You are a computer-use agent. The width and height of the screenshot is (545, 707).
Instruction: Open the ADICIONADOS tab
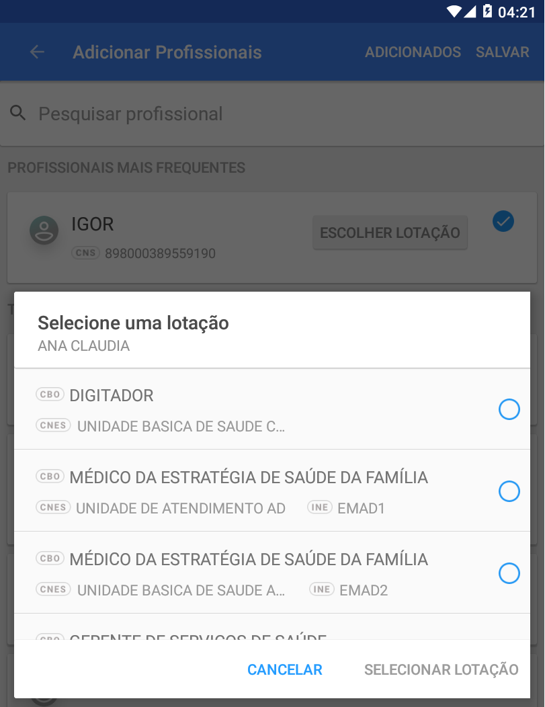[x=413, y=52]
